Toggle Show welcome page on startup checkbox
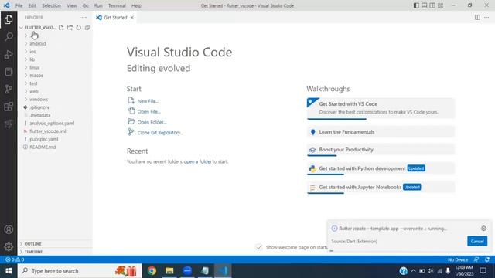This screenshot has width=495, height=278. [259, 247]
